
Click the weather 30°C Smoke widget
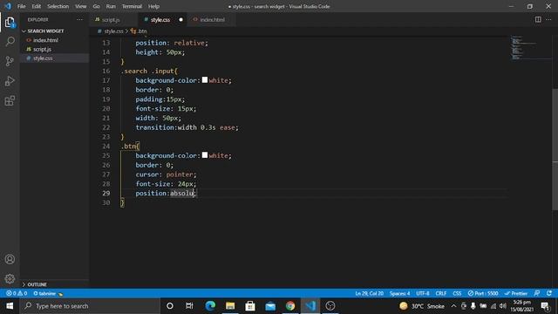[x=422, y=306]
